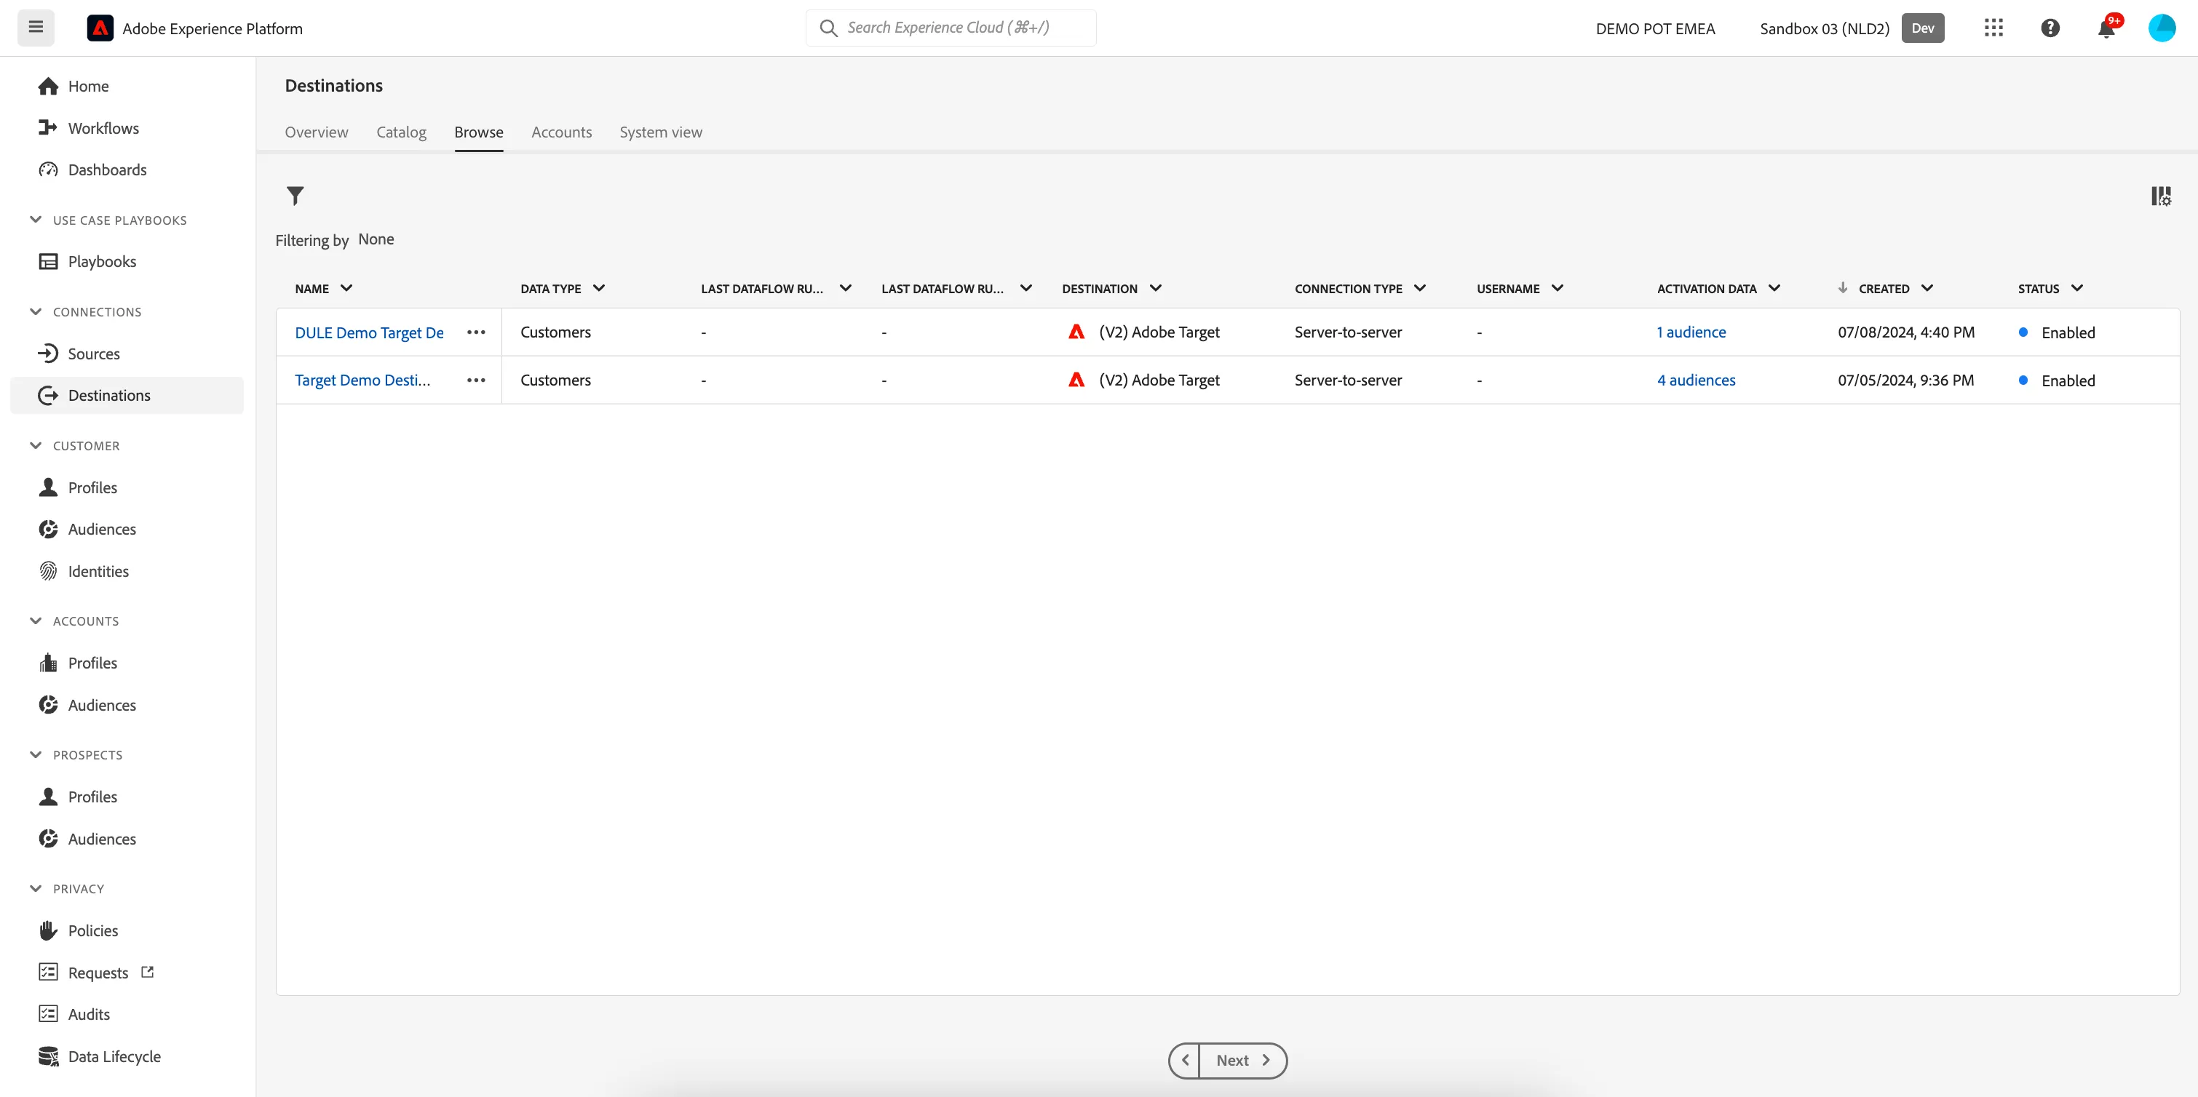
Task: Collapse the Customer section
Action: [36, 445]
